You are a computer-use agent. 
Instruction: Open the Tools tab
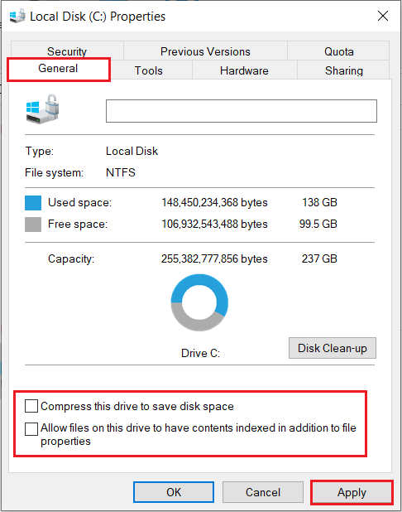pyautogui.click(x=149, y=70)
